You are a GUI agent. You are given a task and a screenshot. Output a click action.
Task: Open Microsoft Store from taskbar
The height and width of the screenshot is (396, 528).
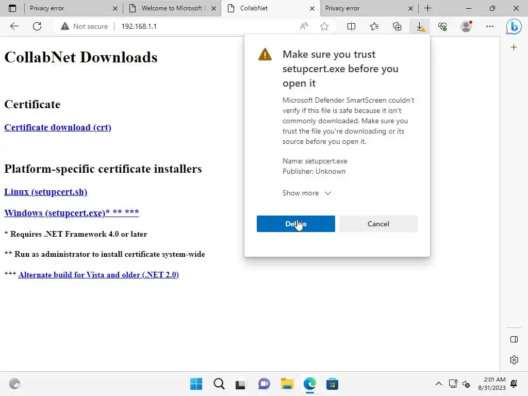pyautogui.click(x=332, y=384)
